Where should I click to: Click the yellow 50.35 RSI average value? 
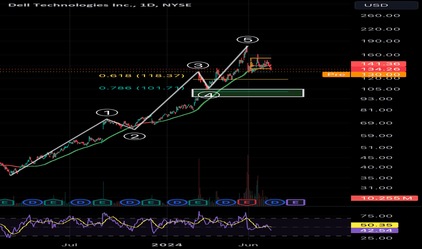pyautogui.click(x=374, y=225)
